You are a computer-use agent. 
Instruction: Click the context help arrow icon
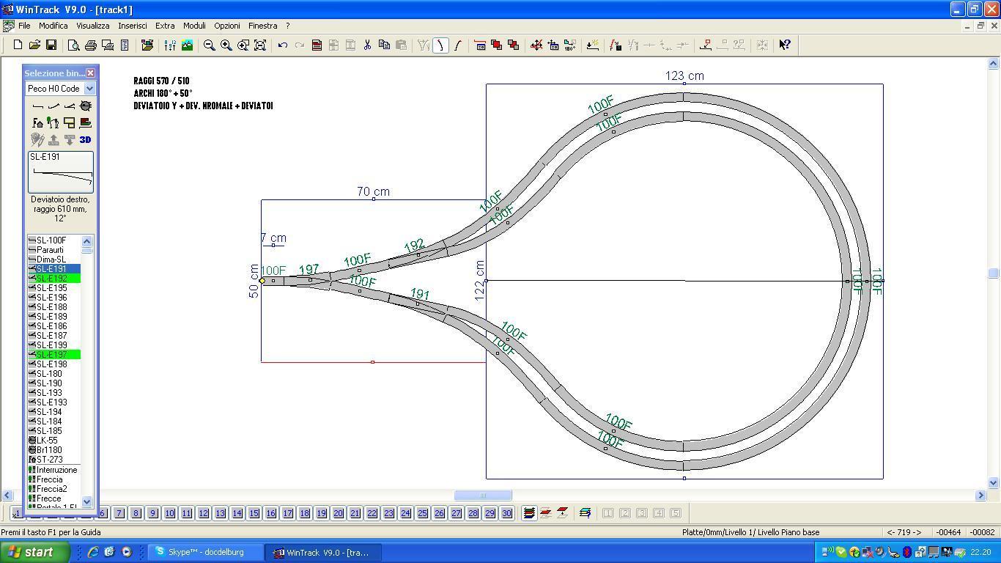pyautogui.click(x=784, y=45)
